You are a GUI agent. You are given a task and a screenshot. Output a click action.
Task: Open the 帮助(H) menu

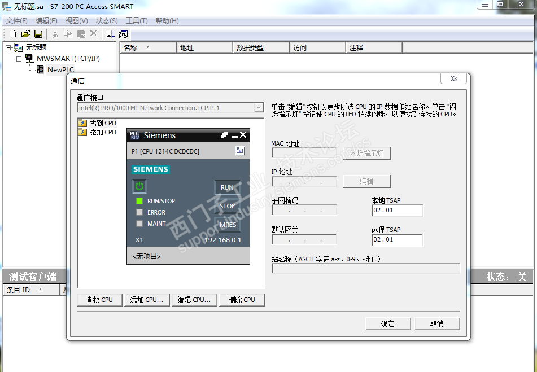pos(167,21)
